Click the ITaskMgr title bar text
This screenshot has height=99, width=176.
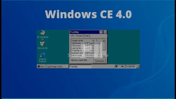74,32
